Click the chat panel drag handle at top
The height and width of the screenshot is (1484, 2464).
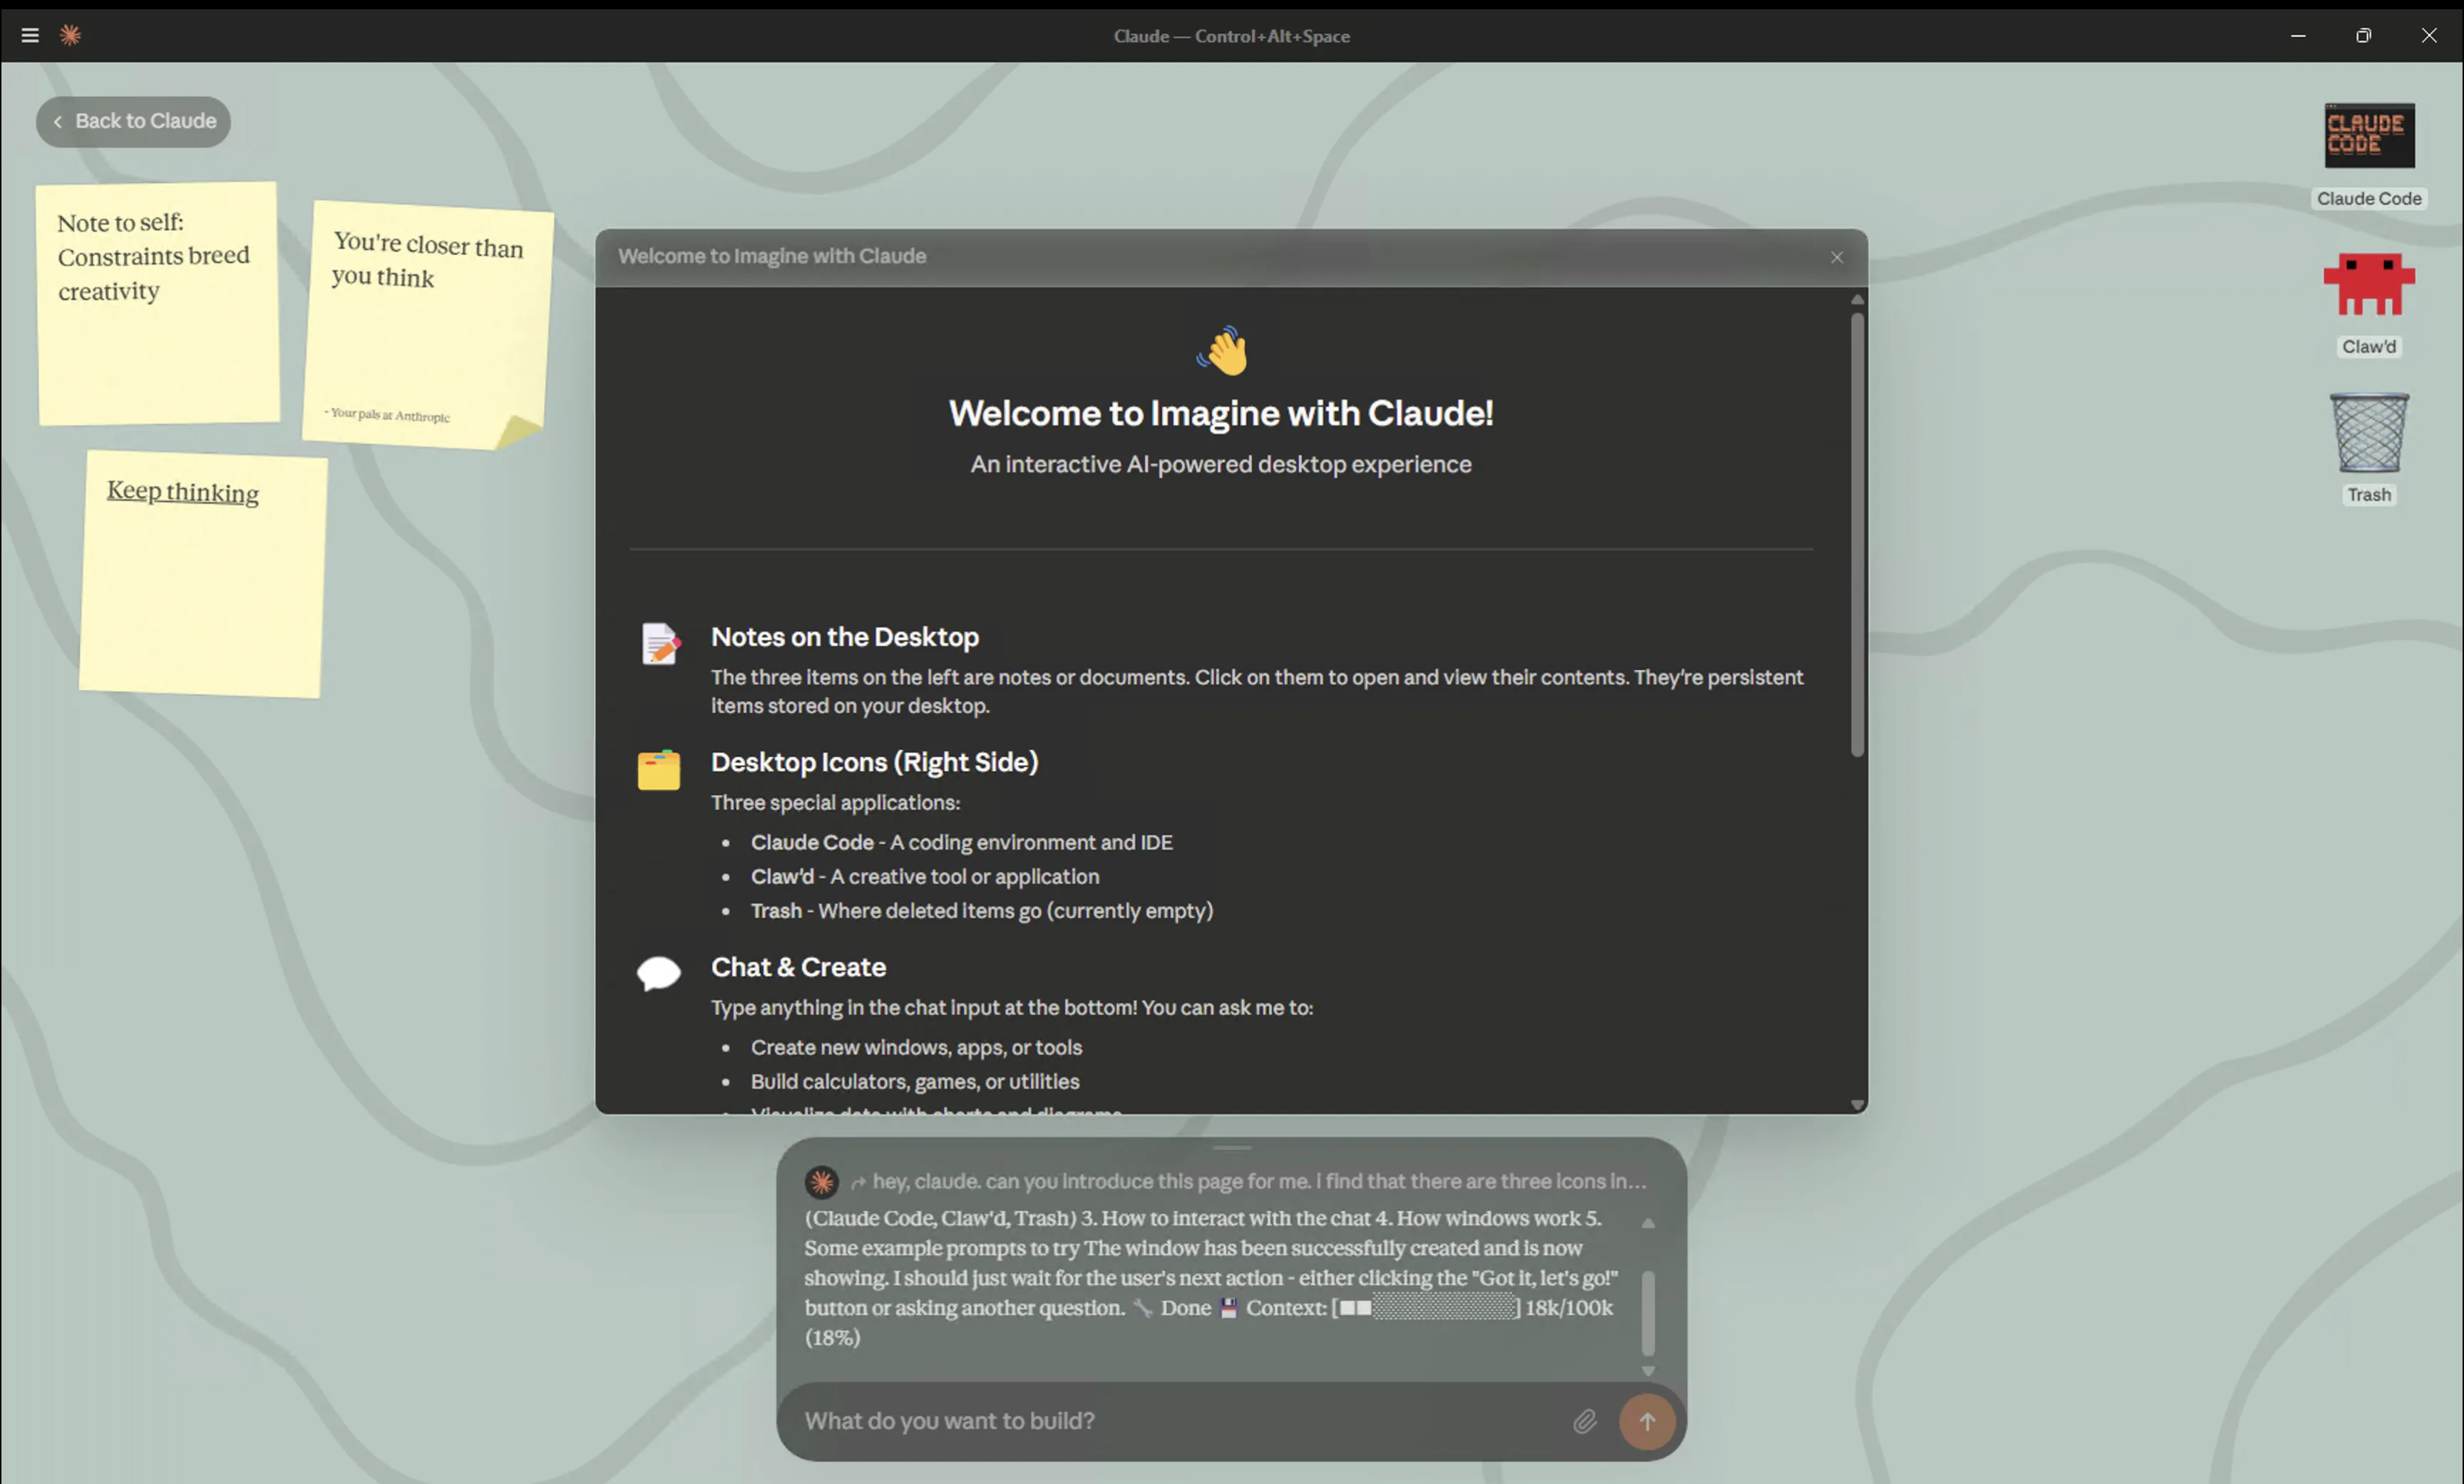(x=1231, y=1147)
